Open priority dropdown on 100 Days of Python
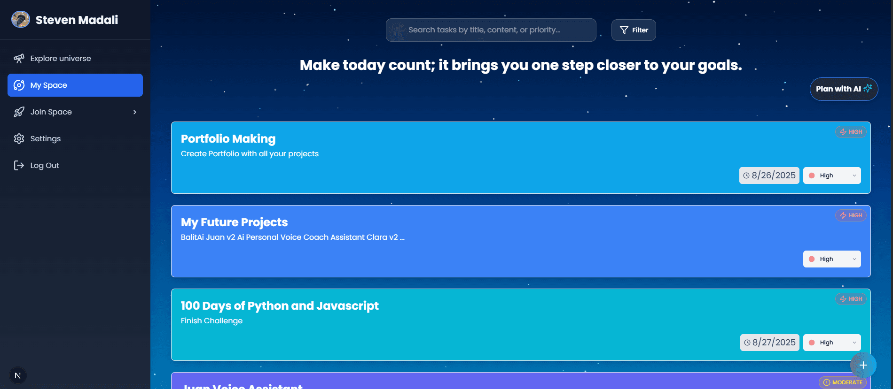The width and height of the screenshot is (893, 389). (832, 343)
